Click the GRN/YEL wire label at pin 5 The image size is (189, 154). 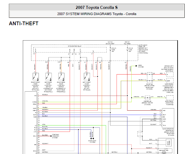[x=45, y=101]
